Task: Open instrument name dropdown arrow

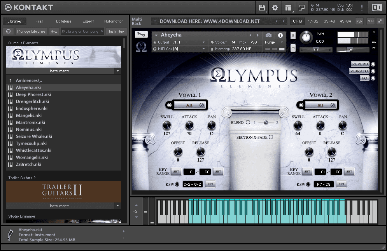Action: tap(156, 35)
